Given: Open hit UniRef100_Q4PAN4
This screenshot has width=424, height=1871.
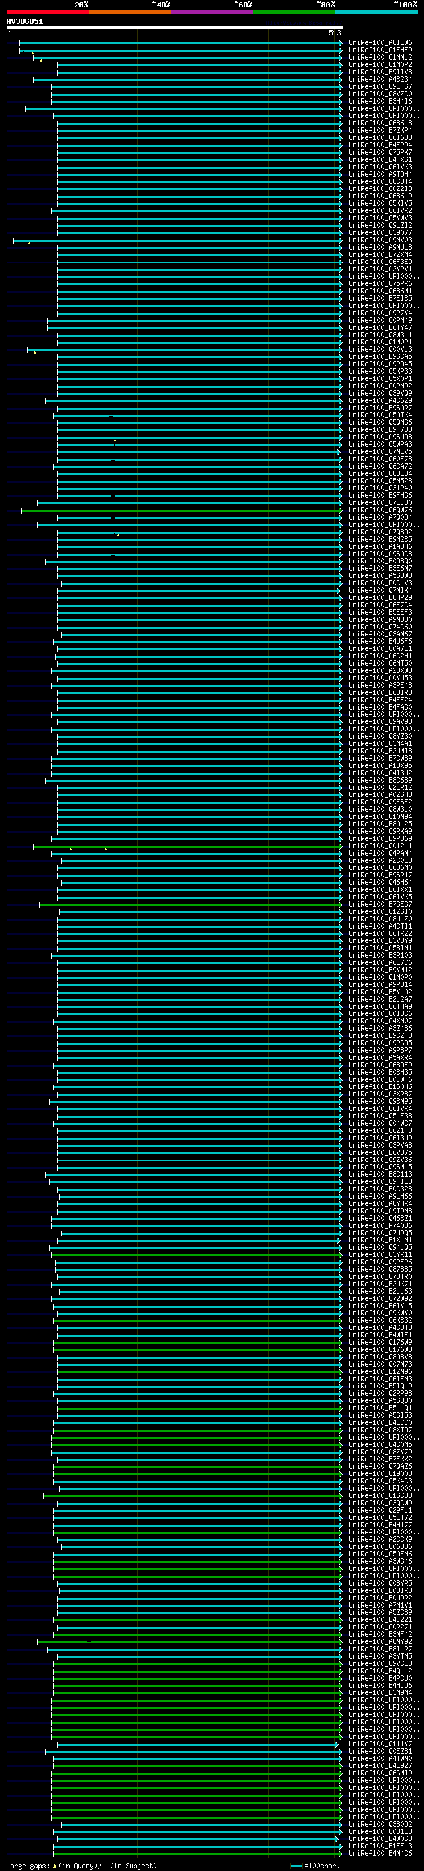Looking at the screenshot, I should coord(380,854).
